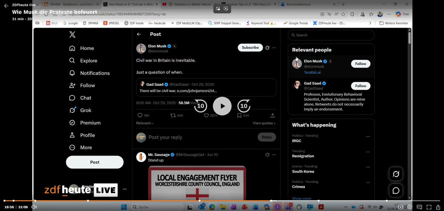This screenshot has height=211, width=444.
Task: Open Mr. Sausage's profile avatar
Action: (141, 157)
